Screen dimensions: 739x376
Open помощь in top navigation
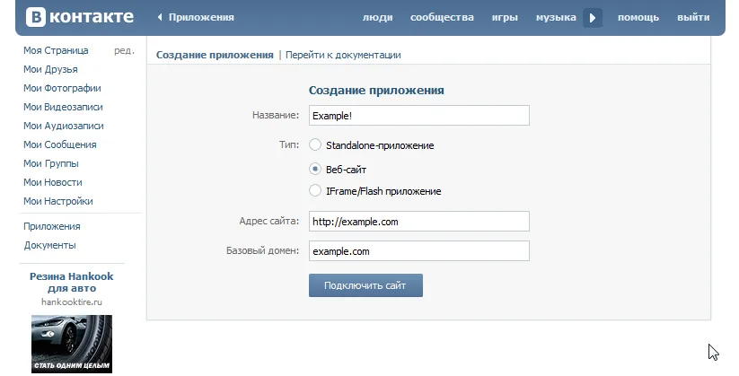(638, 17)
